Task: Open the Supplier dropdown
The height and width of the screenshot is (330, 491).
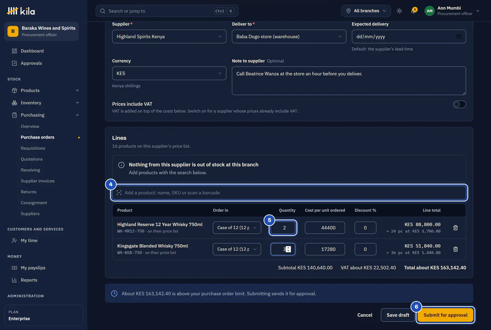Action: click(169, 36)
